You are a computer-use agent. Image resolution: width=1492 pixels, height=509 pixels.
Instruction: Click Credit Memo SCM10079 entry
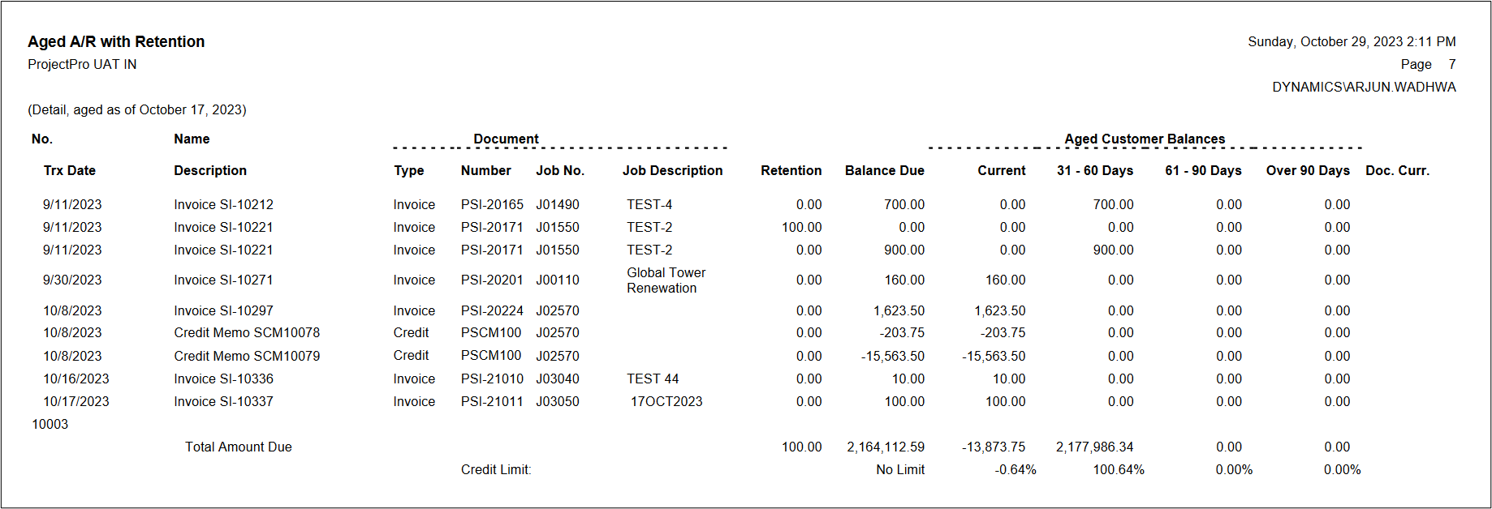[x=247, y=357]
